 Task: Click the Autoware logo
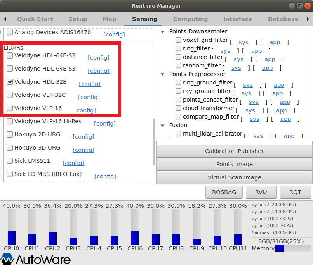click(36, 259)
